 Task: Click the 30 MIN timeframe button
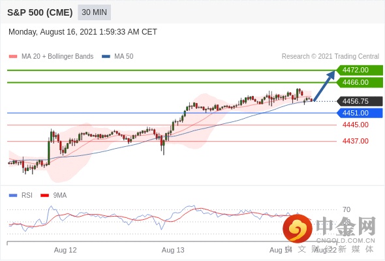pos(94,12)
